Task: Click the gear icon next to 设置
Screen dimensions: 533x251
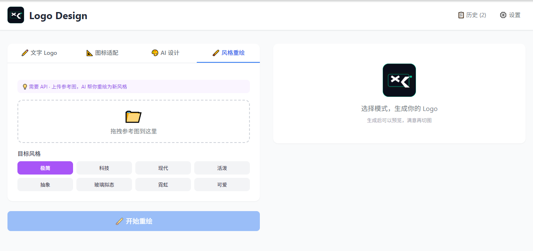Action: click(x=503, y=15)
